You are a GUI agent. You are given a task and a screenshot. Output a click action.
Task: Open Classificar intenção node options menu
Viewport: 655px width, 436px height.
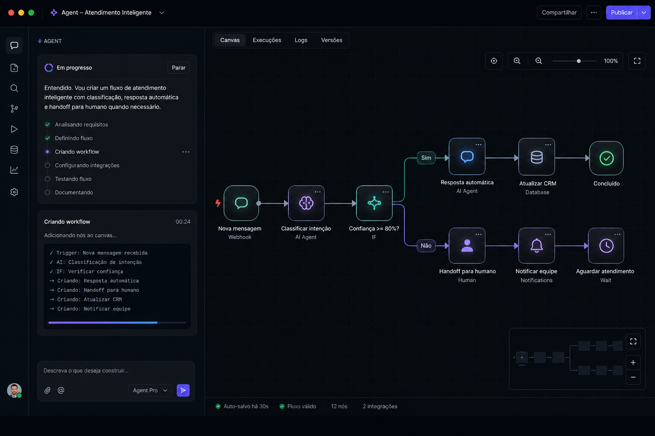click(318, 192)
